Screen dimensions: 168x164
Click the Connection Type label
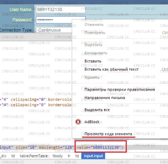(16, 30)
